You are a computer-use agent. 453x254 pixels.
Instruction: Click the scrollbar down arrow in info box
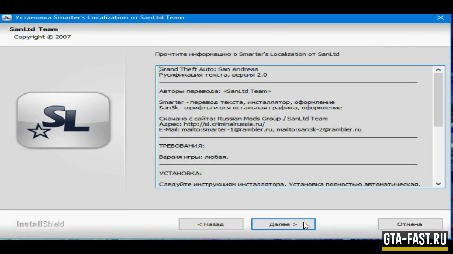point(438,184)
